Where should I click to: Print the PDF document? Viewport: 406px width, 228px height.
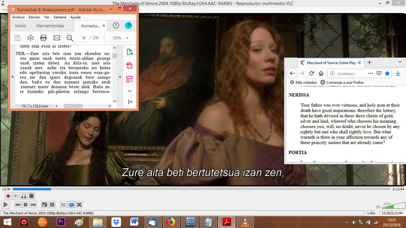pyautogui.click(x=43, y=38)
